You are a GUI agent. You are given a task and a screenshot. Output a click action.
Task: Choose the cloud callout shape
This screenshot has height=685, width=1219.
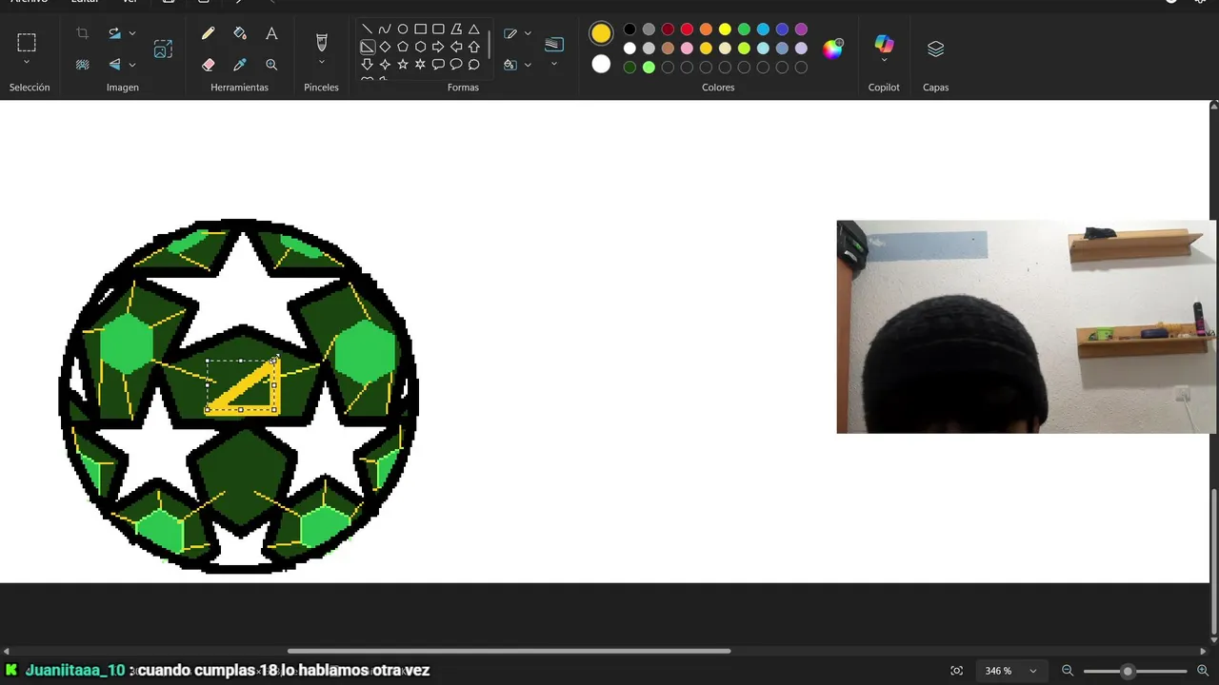point(473,65)
